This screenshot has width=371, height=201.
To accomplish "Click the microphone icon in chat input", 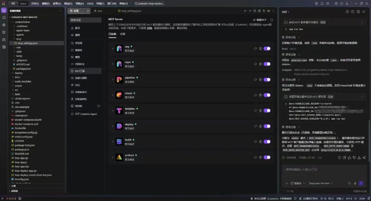I will 355,183.
